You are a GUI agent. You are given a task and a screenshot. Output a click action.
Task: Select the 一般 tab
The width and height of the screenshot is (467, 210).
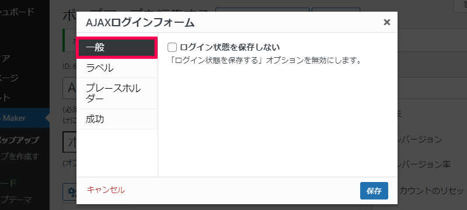point(117,48)
